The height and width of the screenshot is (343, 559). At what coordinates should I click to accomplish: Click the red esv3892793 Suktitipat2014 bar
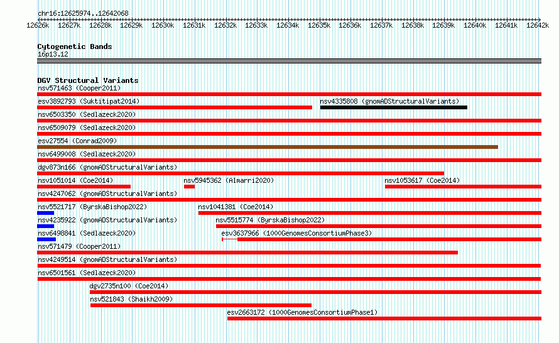point(175,107)
